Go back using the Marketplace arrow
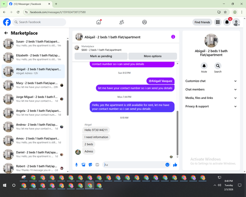 [6, 33]
